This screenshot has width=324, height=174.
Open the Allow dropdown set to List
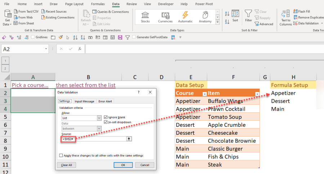(99, 118)
